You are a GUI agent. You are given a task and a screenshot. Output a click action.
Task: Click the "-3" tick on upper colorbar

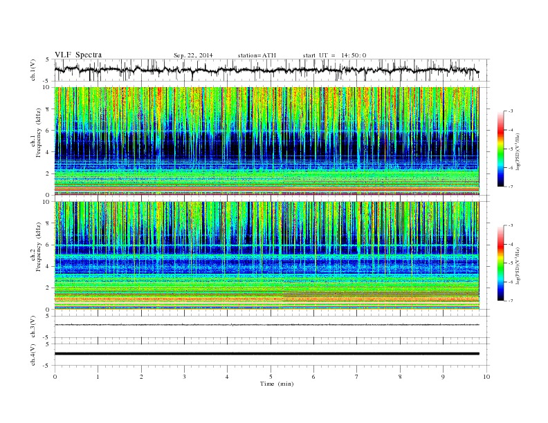[x=511, y=111]
